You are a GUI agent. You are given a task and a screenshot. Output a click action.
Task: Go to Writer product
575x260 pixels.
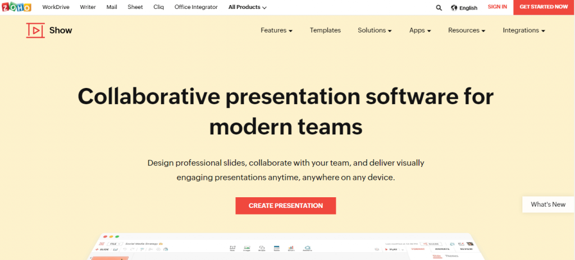pyautogui.click(x=88, y=7)
